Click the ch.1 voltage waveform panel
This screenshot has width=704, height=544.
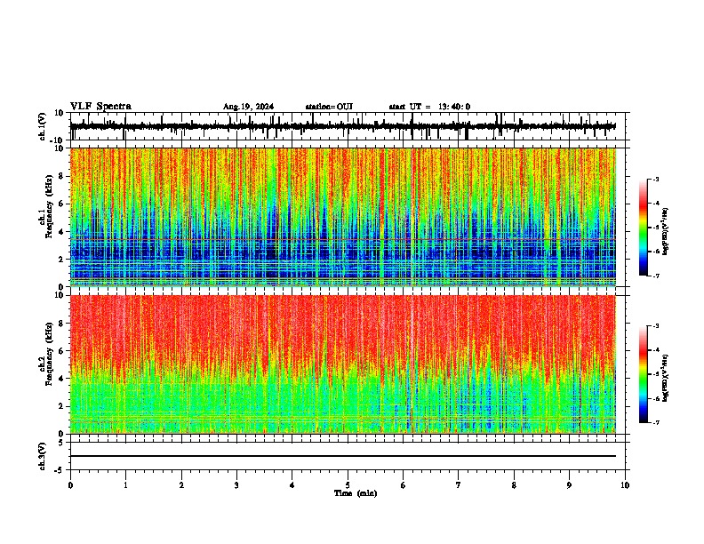pyautogui.click(x=348, y=126)
